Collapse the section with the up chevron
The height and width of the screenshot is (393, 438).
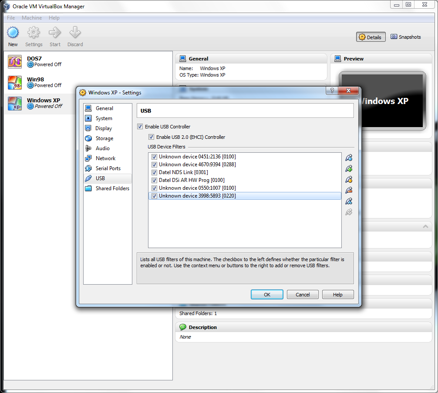(425, 226)
